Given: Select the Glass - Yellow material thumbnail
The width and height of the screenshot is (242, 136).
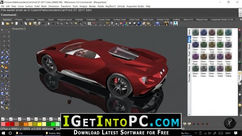Looking at the screenshot, I should [228, 69].
